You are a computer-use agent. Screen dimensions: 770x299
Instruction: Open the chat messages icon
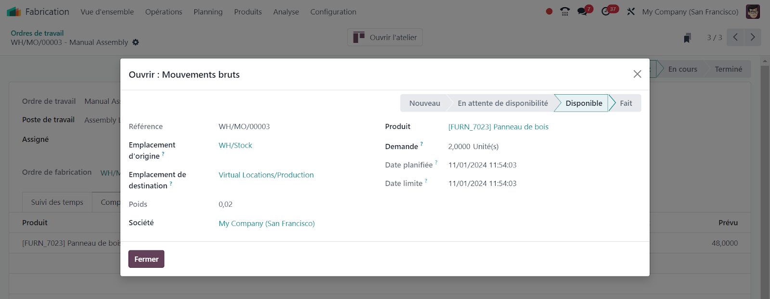click(x=583, y=12)
